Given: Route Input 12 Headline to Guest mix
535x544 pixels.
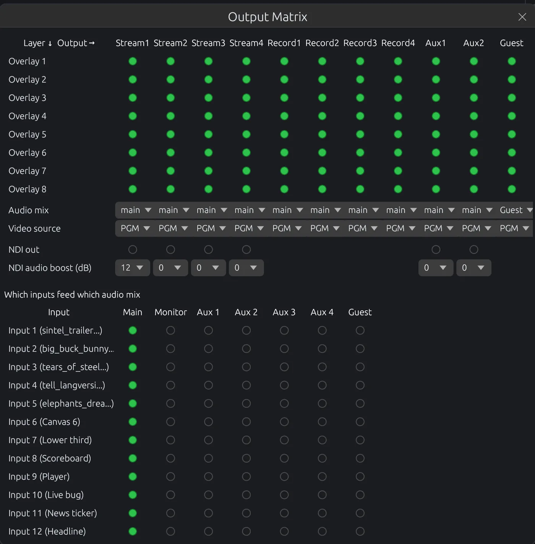Looking at the screenshot, I should [360, 531].
